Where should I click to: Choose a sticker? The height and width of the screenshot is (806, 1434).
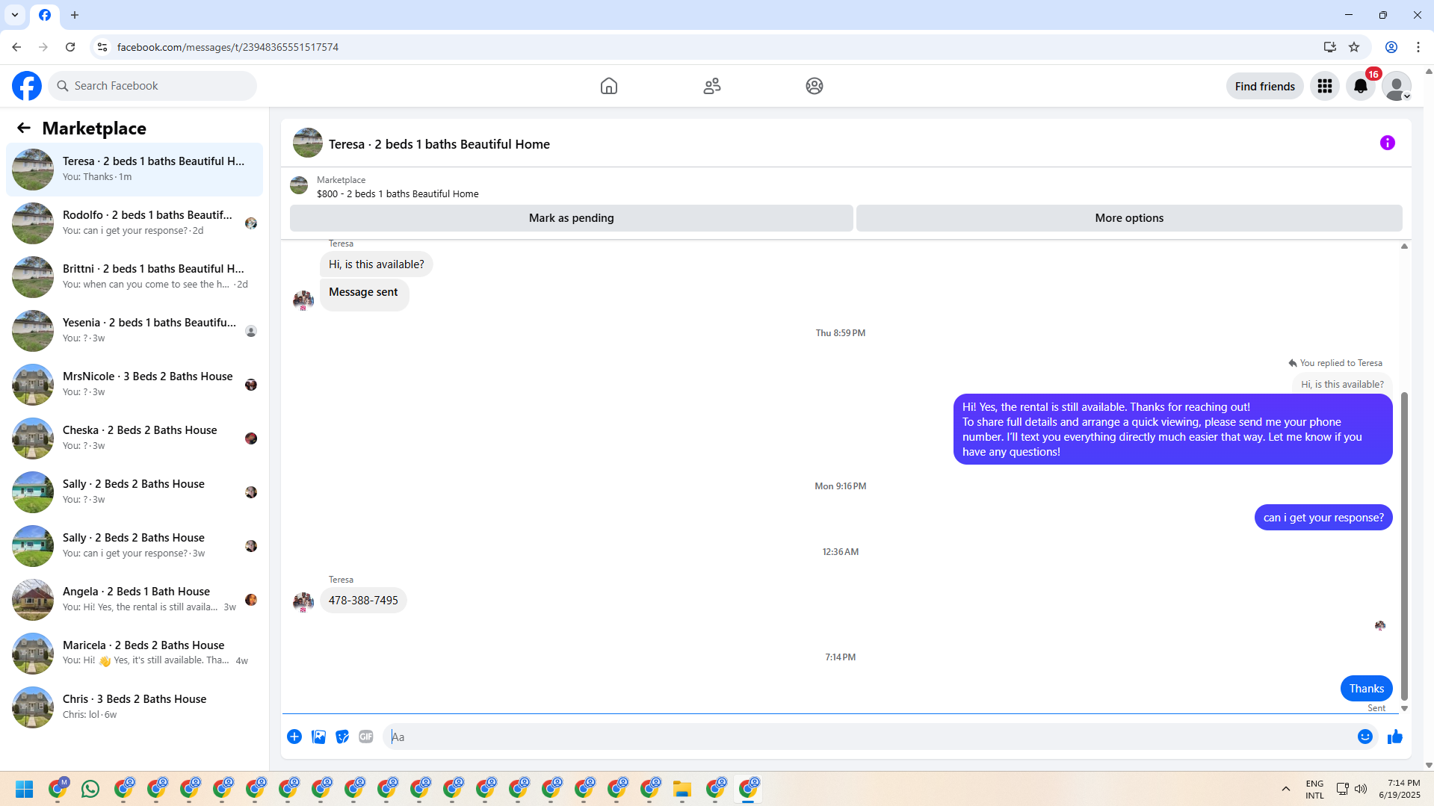[342, 737]
